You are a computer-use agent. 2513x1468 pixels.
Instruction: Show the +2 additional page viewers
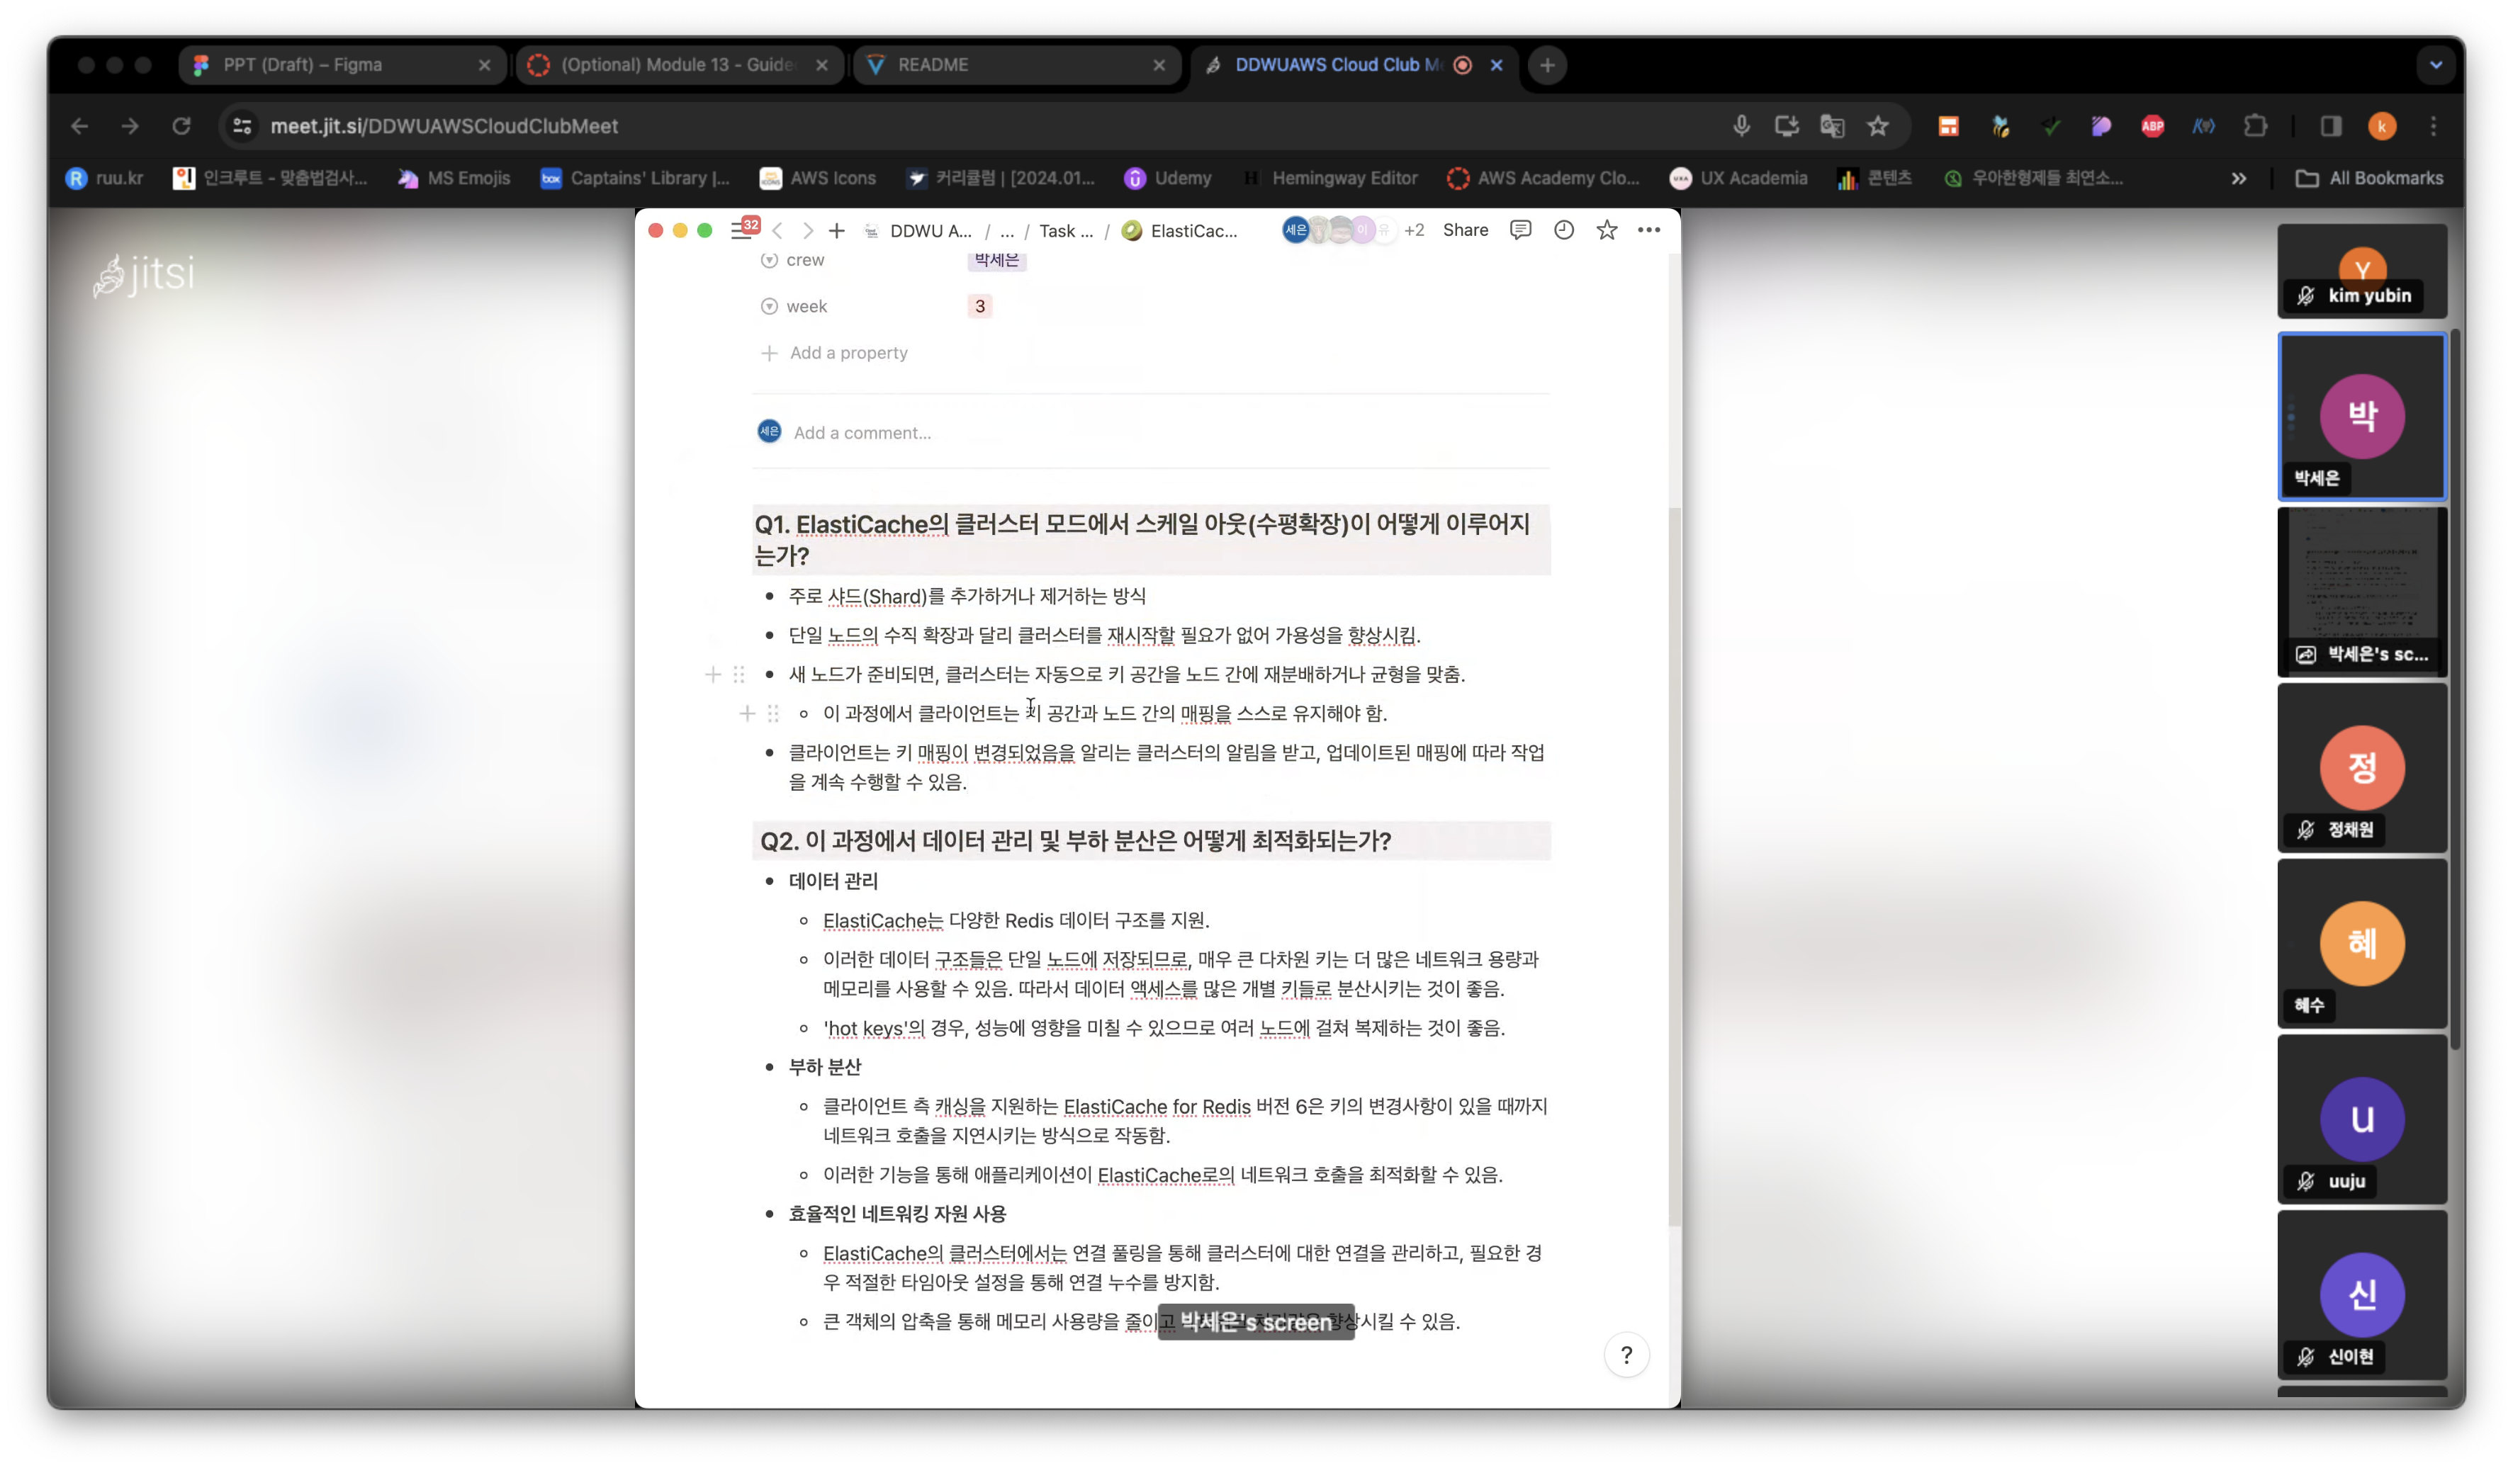pos(1414,230)
